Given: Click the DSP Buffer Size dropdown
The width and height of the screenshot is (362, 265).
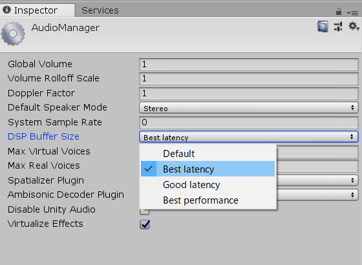Looking at the screenshot, I should tap(249, 136).
